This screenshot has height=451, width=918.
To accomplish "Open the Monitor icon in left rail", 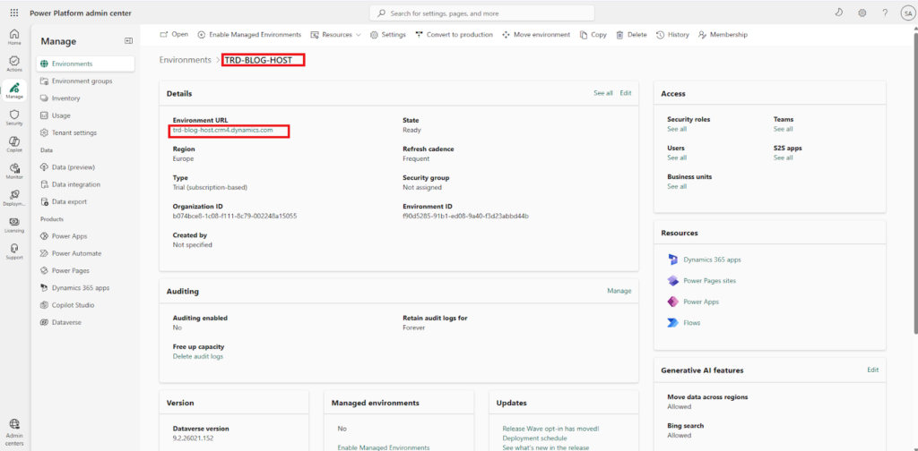I will tap(14, 170).
